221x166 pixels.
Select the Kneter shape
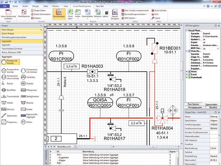(x=27, y=109)
